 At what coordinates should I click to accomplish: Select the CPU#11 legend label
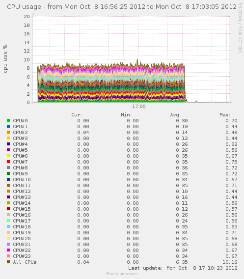22,185
